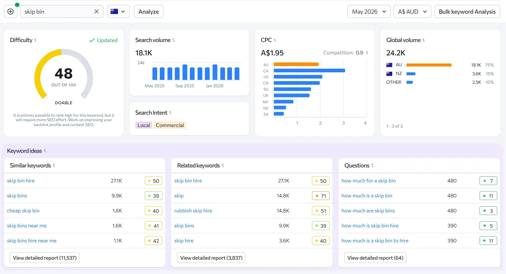
Task: Click the Updated checkmark icon
Action: tap(92, 40)
